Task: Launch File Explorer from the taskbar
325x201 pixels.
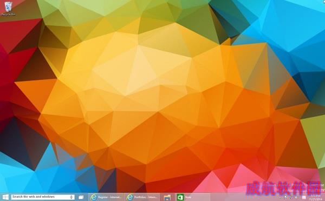Action: coord(167,197)
